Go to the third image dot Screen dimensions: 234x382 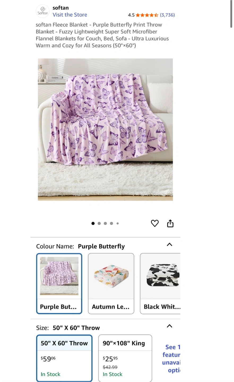[105, 223]
